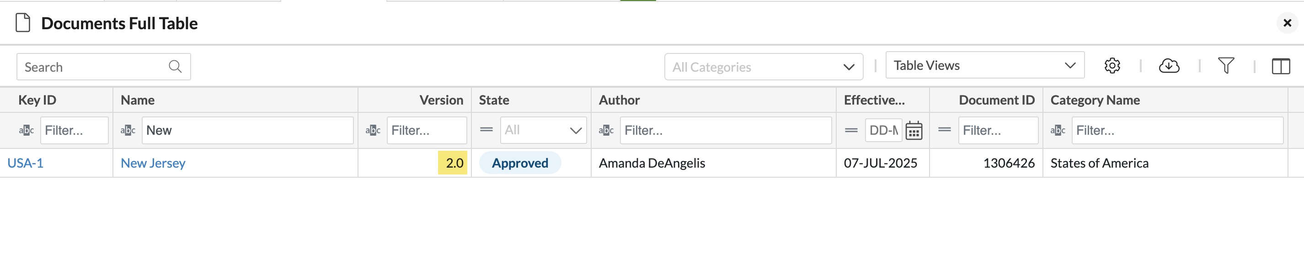Open table settings gear icon
The width and height of the screenshot is (1304, 264).
1112,66
